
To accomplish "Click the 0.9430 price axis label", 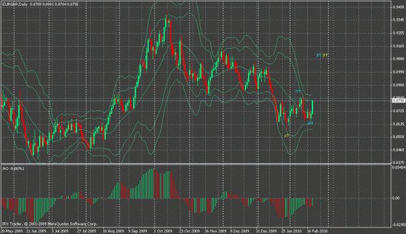I will coord(398,7).
